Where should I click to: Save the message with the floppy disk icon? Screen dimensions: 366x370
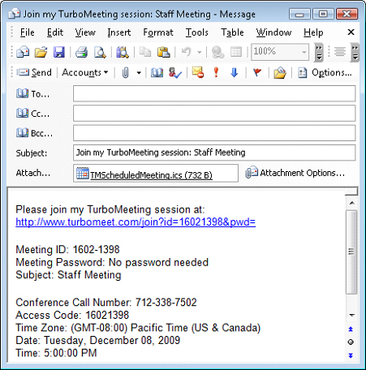(x=58, y=52)
